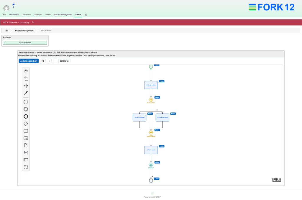Create an end event (thick circle)
Image resolution: width=302 pixels, height=200 pixels.
click(x=26, y=117)
